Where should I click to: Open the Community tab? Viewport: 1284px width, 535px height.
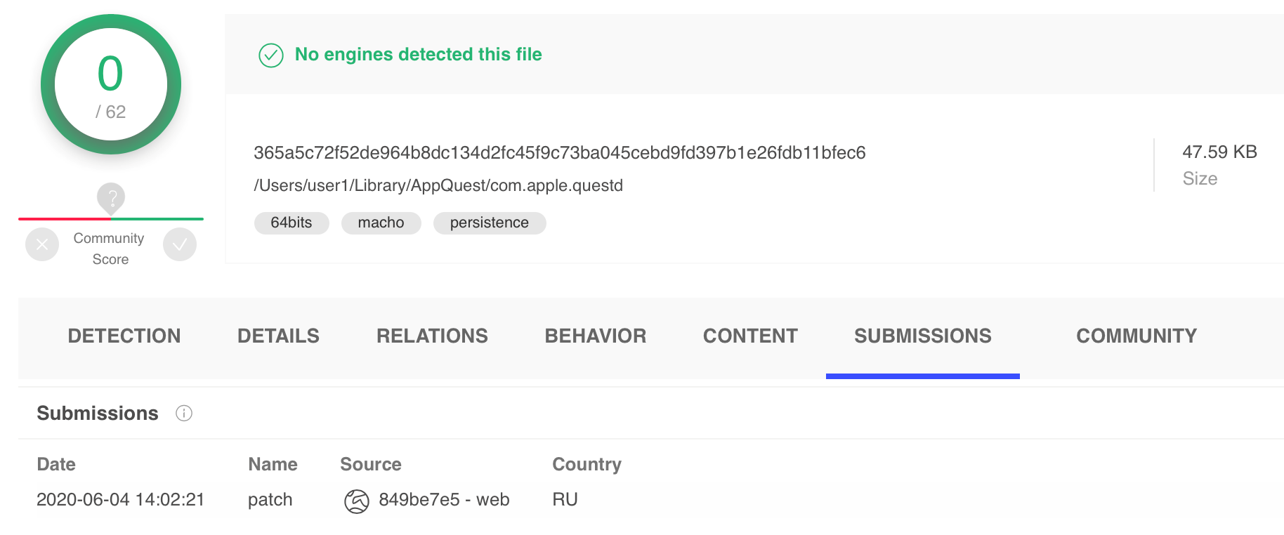click(1136, 336)
